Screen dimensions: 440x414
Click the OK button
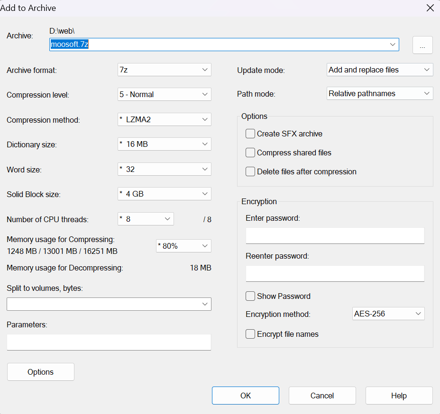pyautogui.click(x=246, y=396)
